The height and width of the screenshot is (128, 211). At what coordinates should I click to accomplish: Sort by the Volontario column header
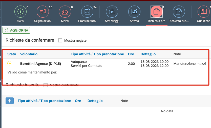click(x=29, y=54)
